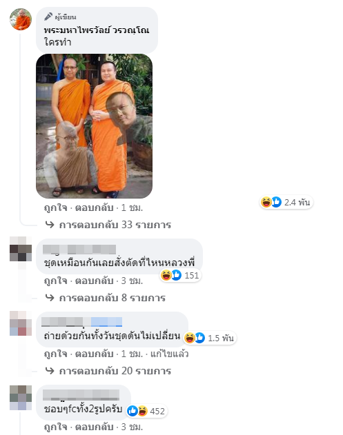Open the 2.4 พัน reactions icons

tap(271, 202)
